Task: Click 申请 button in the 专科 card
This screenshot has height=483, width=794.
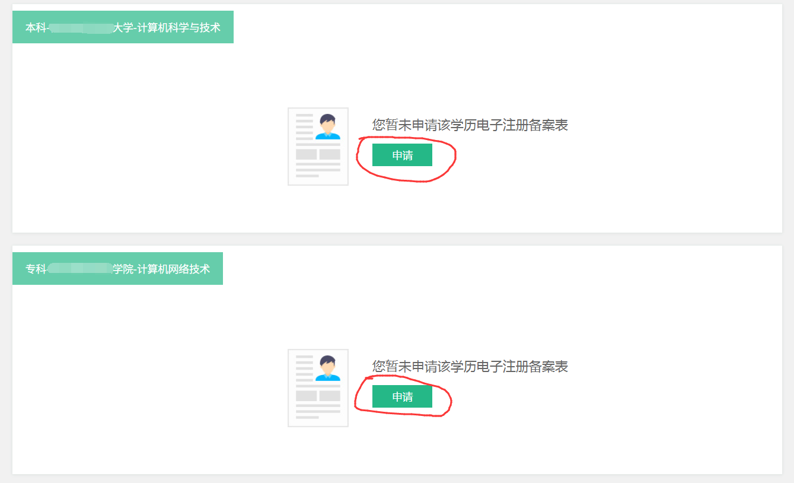Action: point(402,396)
